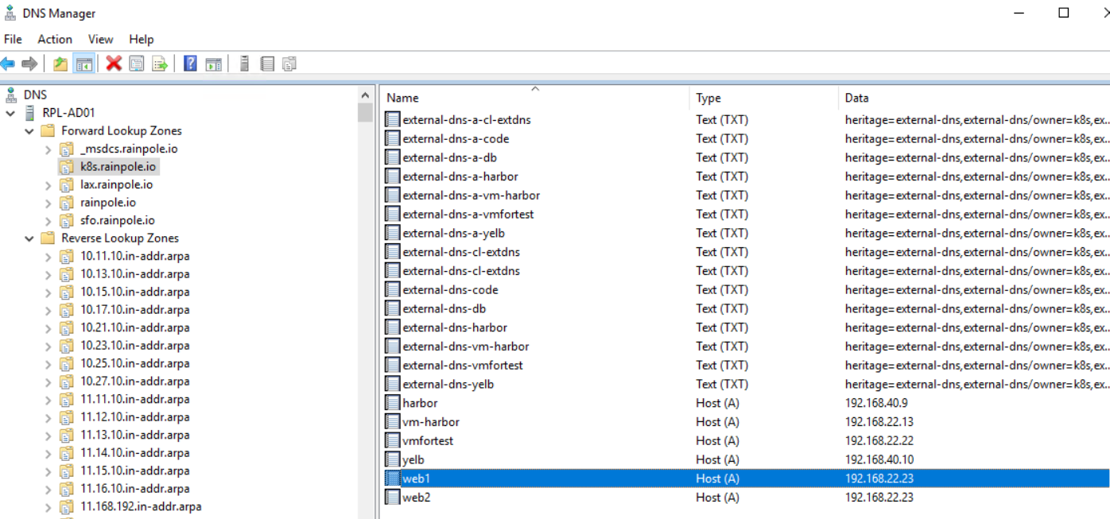1110x519 pixels.
Task: Select the yelb Host (A) record
Action: pyautogui.click(x=414, y=459)
